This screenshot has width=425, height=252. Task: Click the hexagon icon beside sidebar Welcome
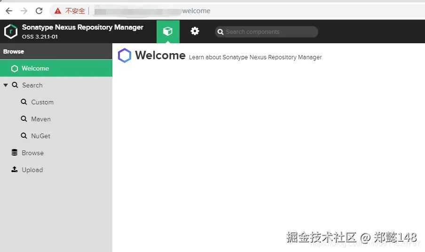click(x=15, y=69)
